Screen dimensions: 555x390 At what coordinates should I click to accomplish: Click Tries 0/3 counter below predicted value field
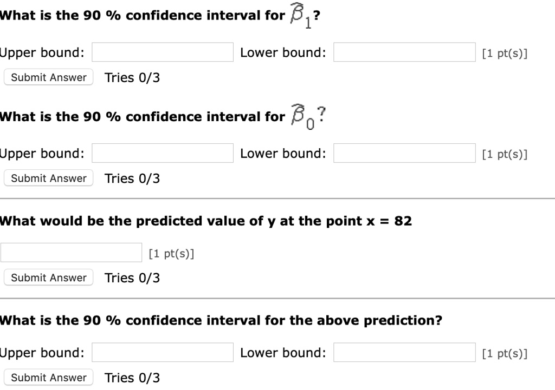(x=132, y=277)
